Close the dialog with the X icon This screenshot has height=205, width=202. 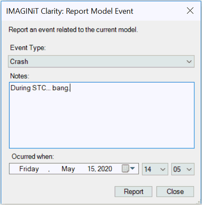coord(190,11)
